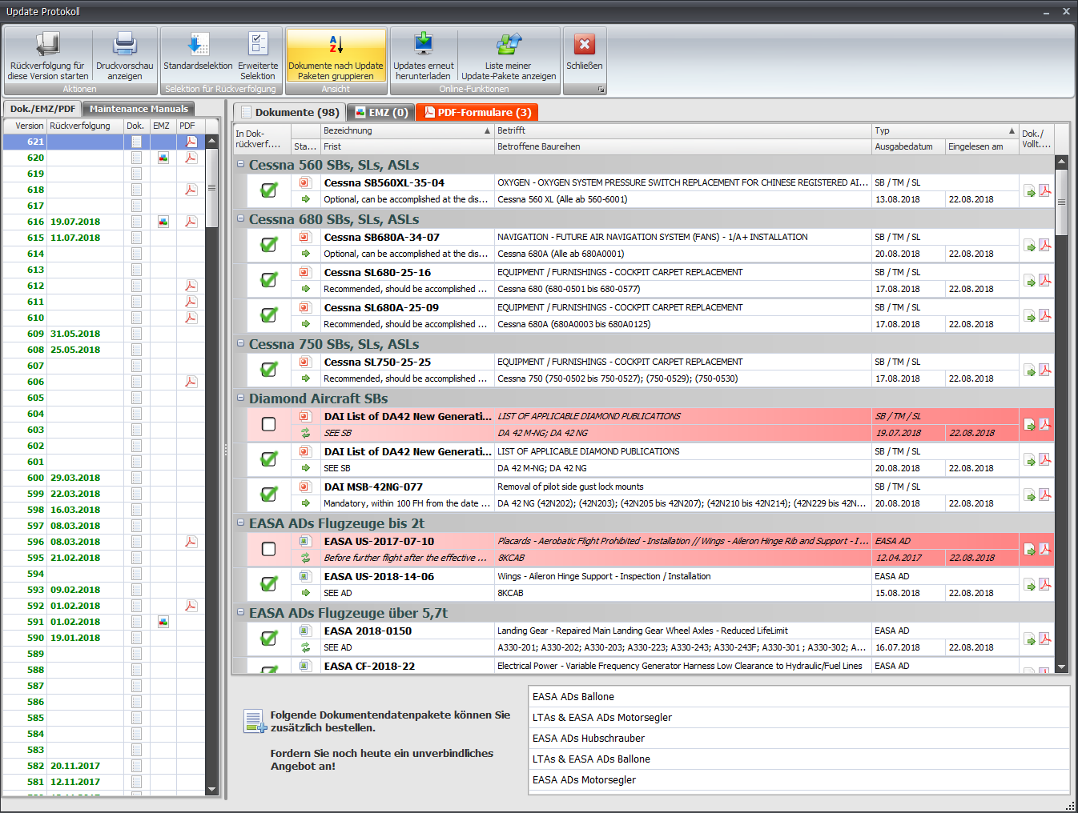Sort by Typ column header
Image resolution: width=1078 pixels, height=813 pixels.
click(x=945, y=130)
